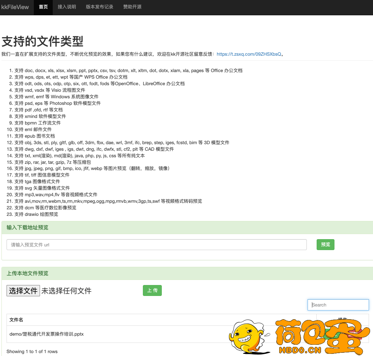This screenshot has height=356, width=373.
Task: Click the 输入下载地址预览 panel heading
Action: coord(27,228)
